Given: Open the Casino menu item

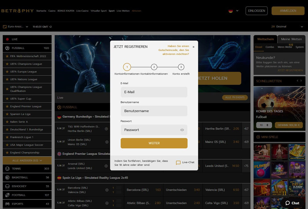Looking at the screenshot, I should pyautogui.click(x=52, y=11).
